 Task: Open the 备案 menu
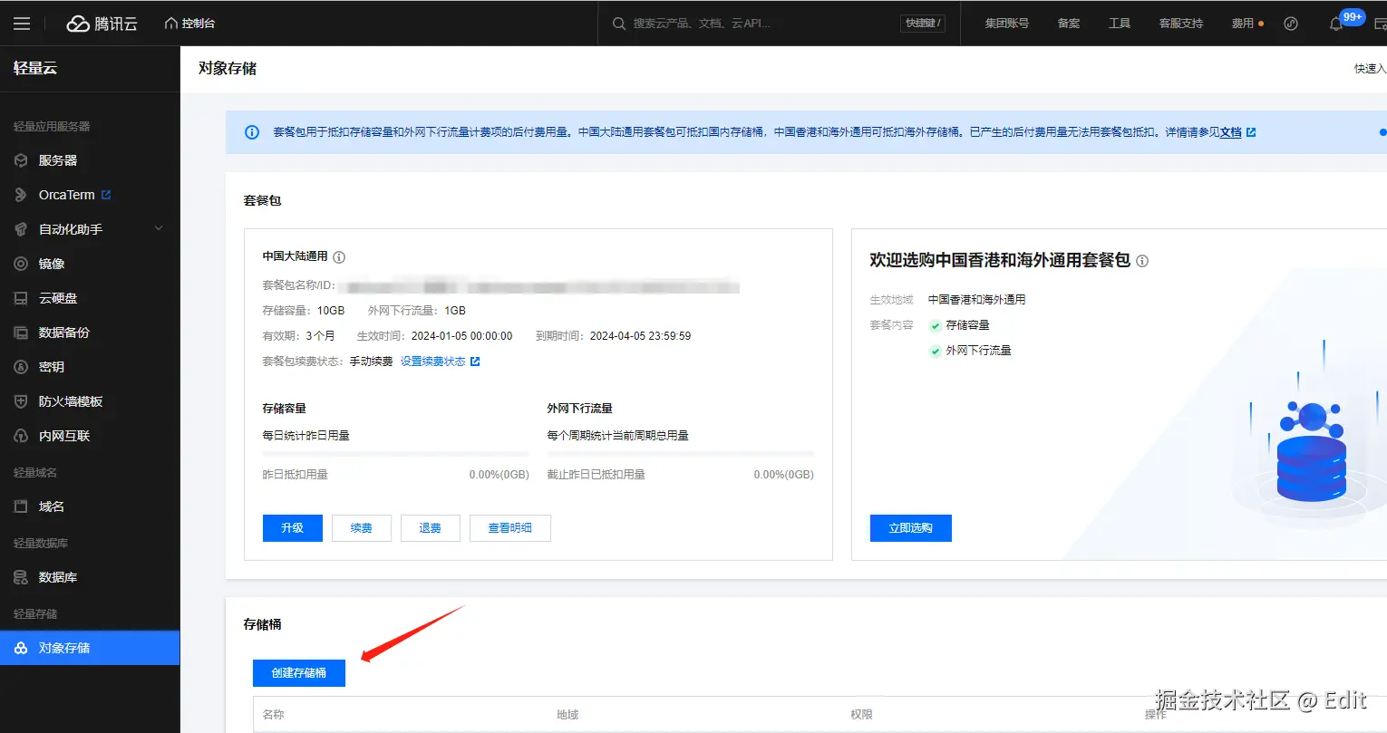[1069, 24]
